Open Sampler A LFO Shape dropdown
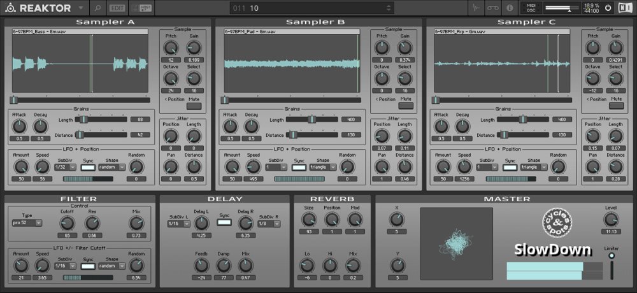The width and height of the screenshot is (637, 293). 113,167
